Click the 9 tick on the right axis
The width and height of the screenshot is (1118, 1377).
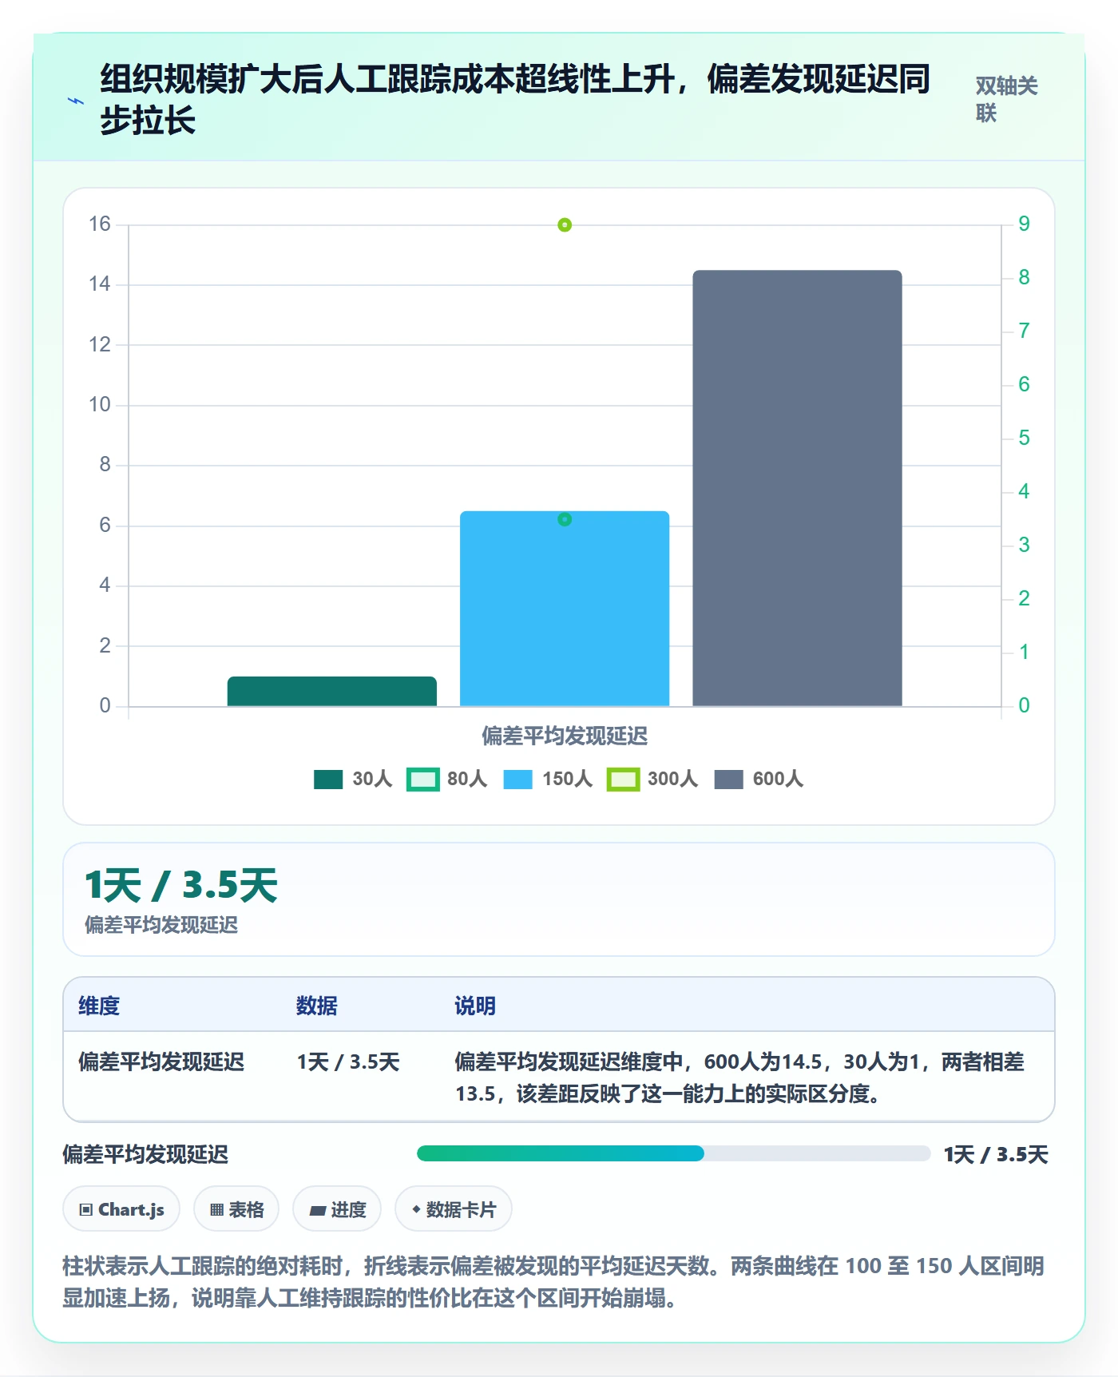(x=1024, y=224)
